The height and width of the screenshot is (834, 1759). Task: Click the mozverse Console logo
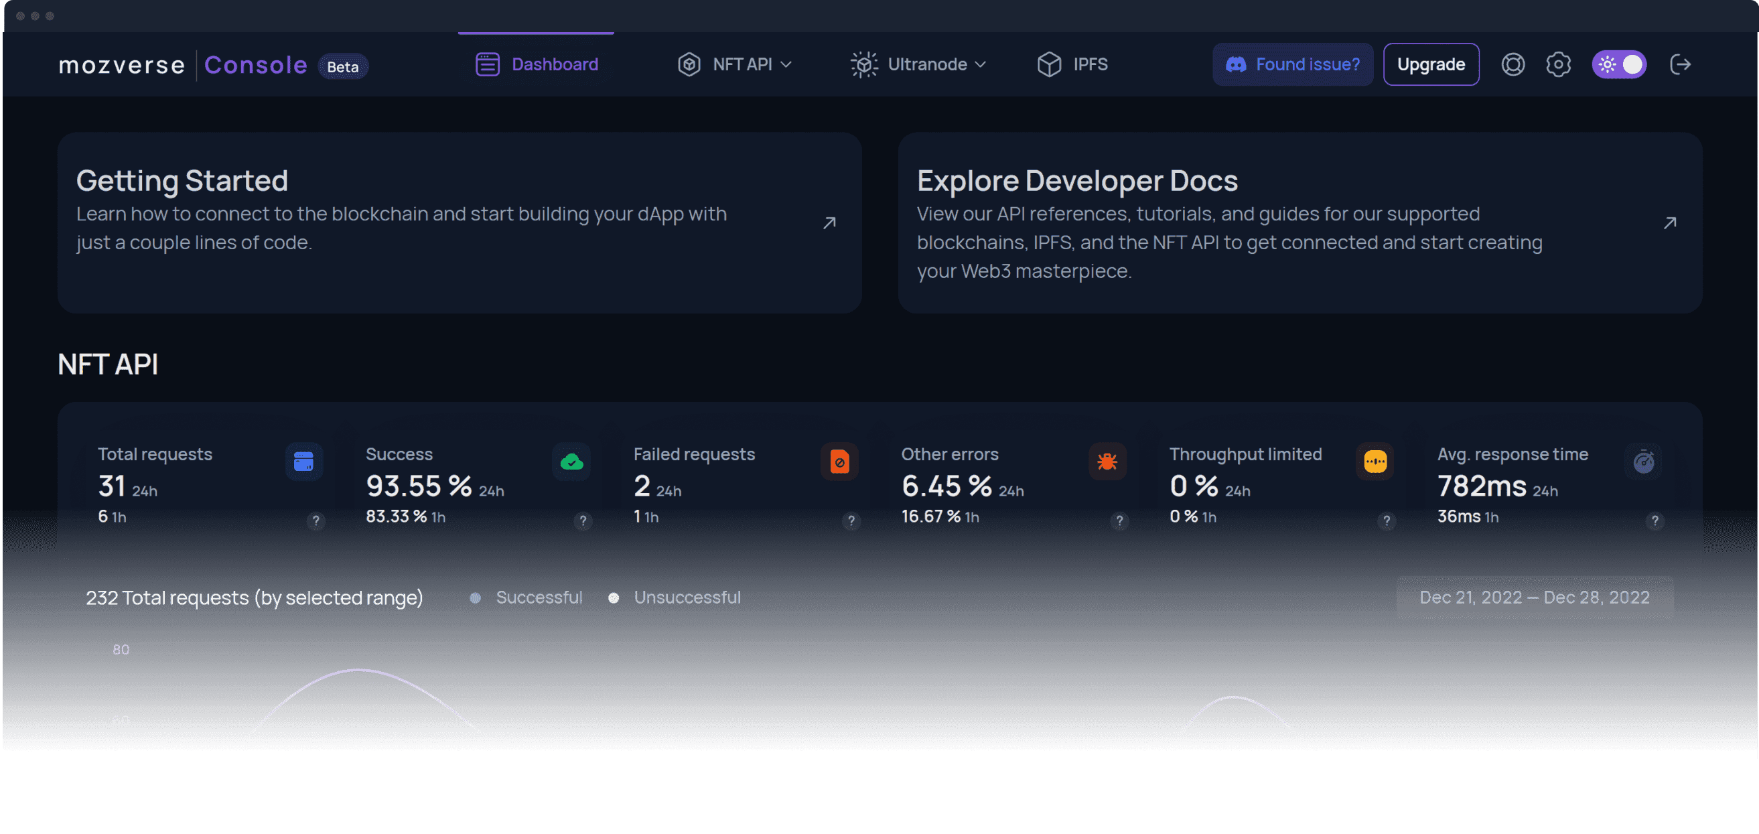point(183,65)
